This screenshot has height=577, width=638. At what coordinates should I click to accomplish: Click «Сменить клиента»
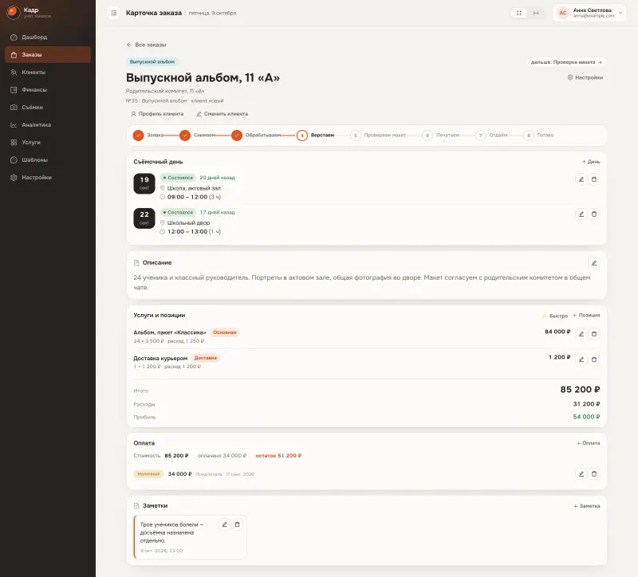(x=223, y=114)
